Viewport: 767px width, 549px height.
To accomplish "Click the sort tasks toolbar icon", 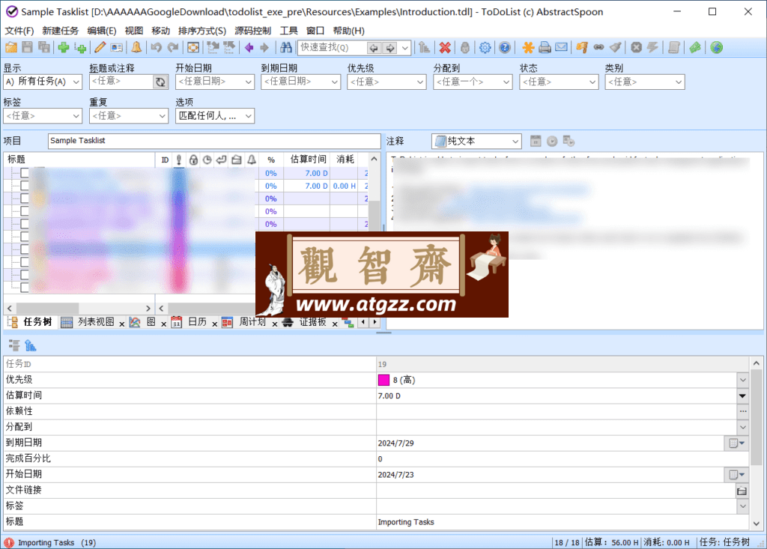I will tap(424, 47).
